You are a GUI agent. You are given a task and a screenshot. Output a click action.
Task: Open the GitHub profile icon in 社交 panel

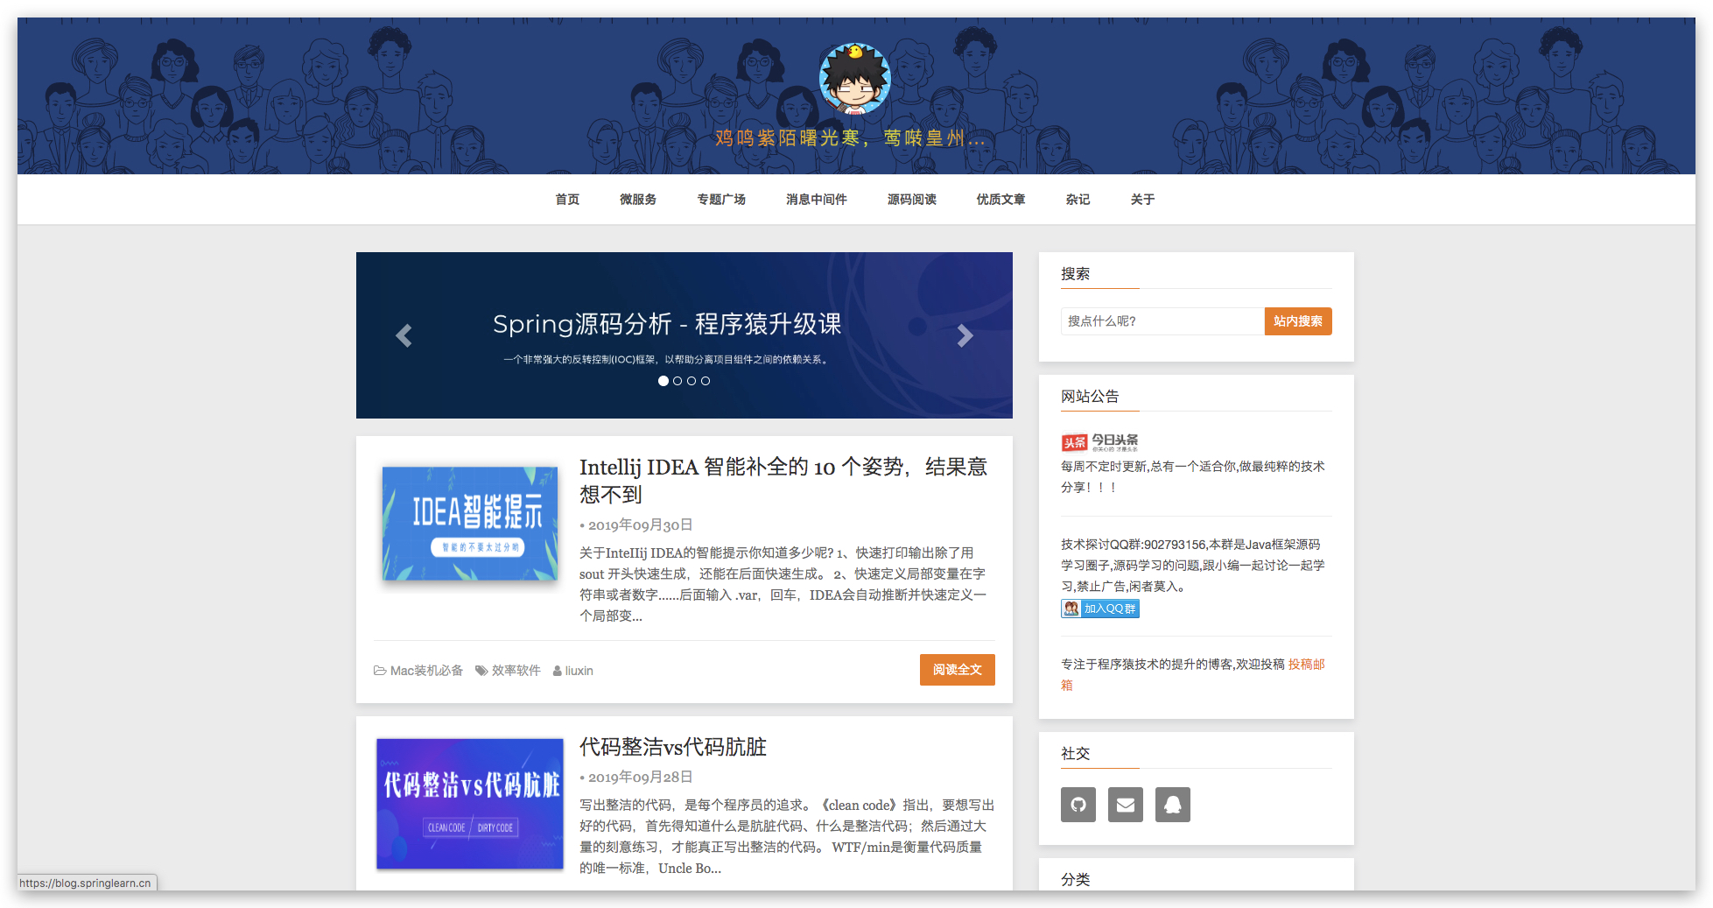pyautogui.click(x=1078, y=805)
